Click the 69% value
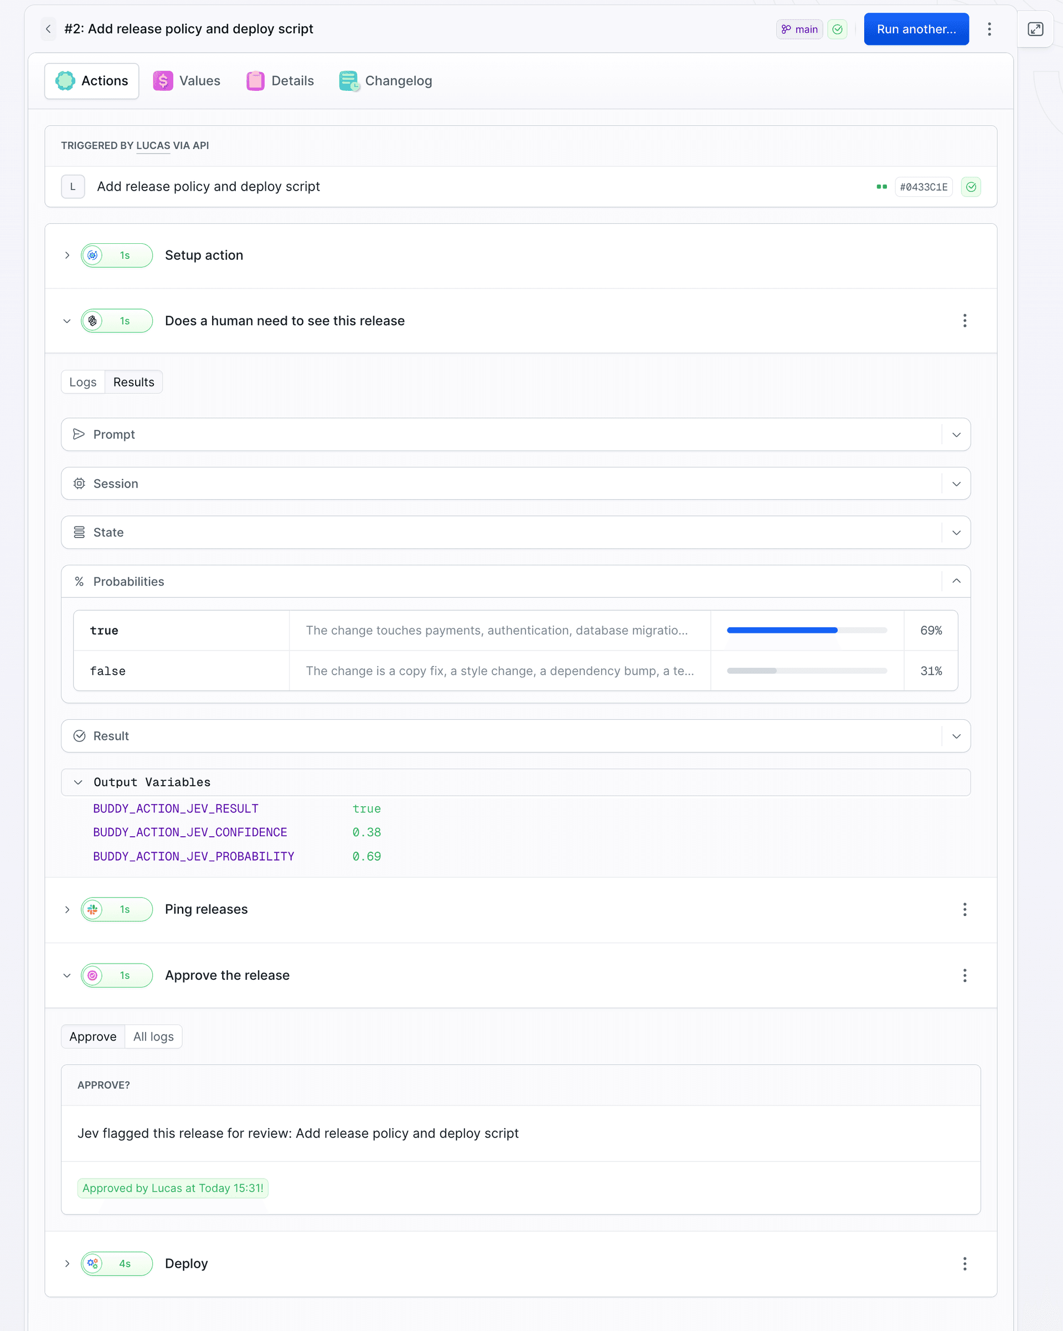The width and height of the screenshot is (1063, 1331). pyautogui.click(x=931, y=630)
